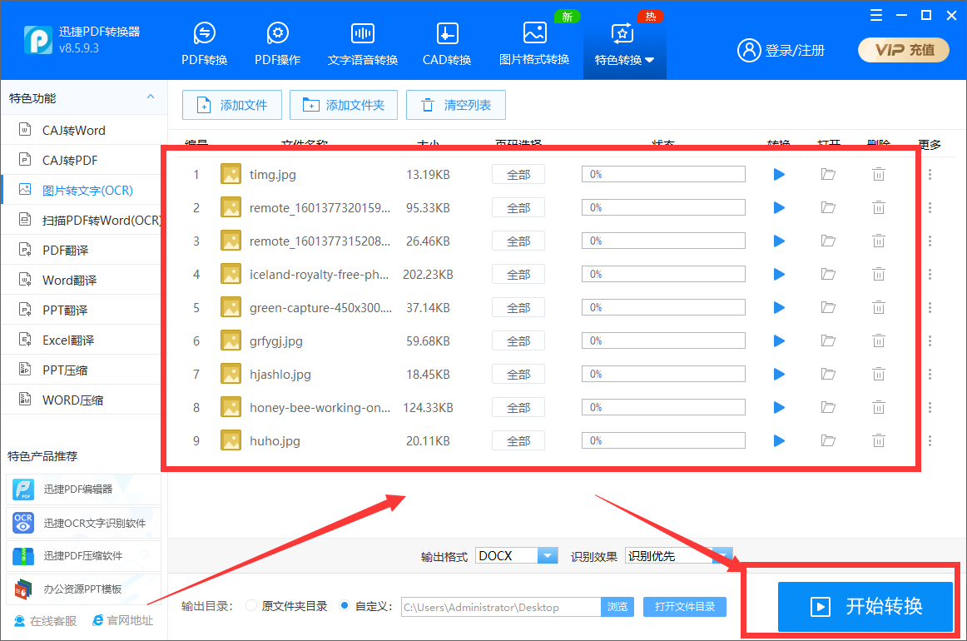Screen dimensions: 967x641
Task: Click the 打开文件目录 button
Action: click(x=685, y=607)
